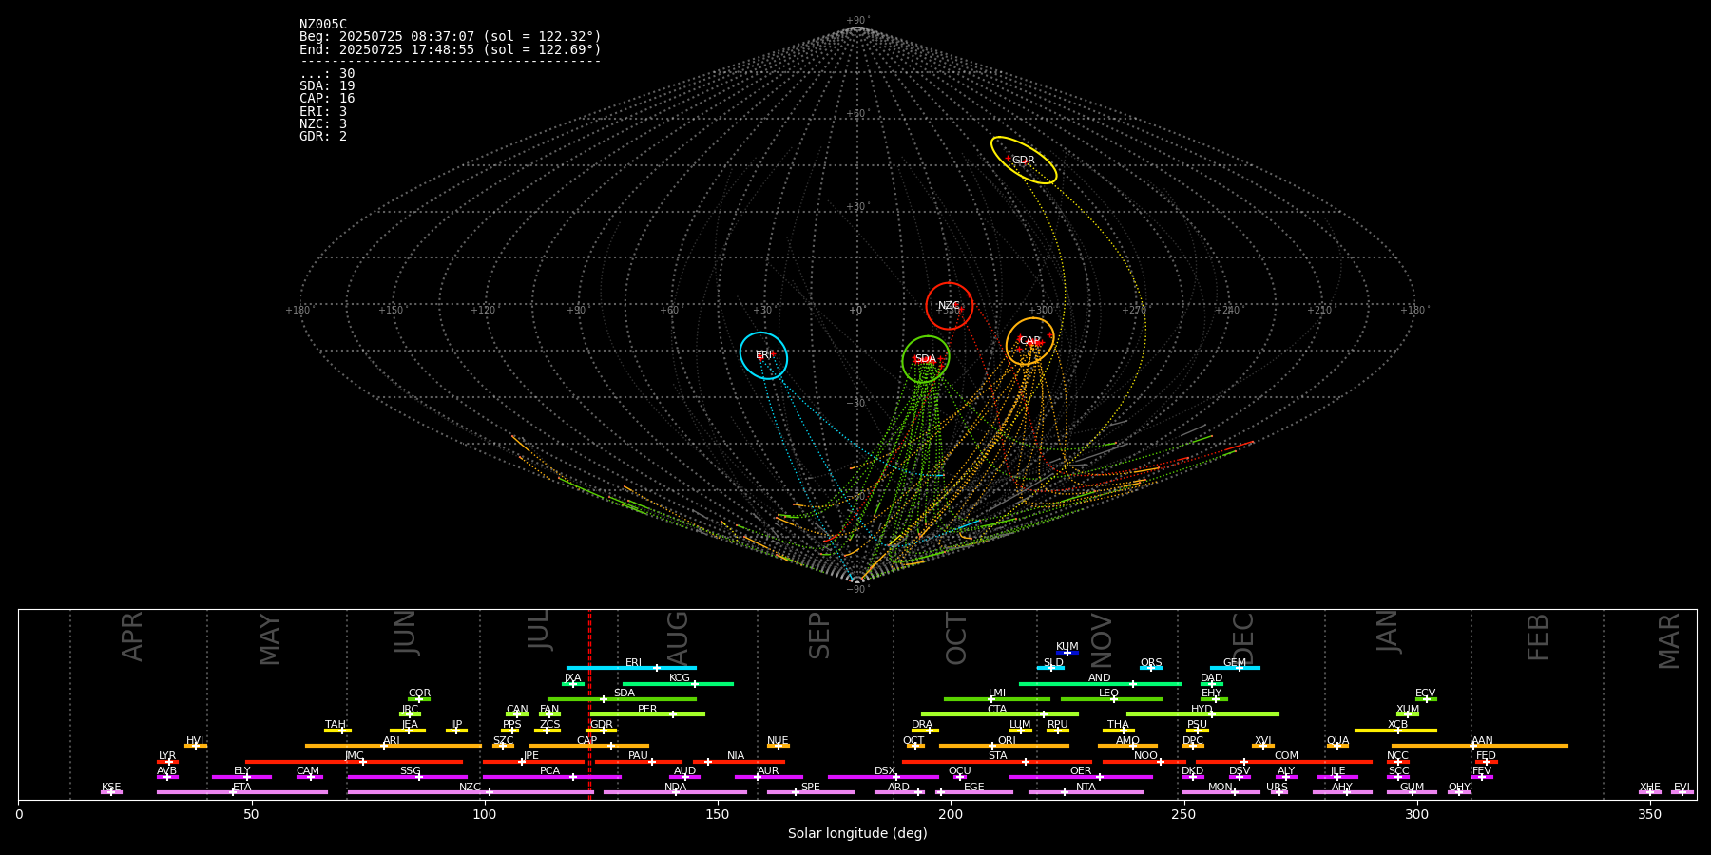The width and height of the screenshot is (1711, 855).
Task: Click the DEC month label in the timeline
Action: point(1243,638)
